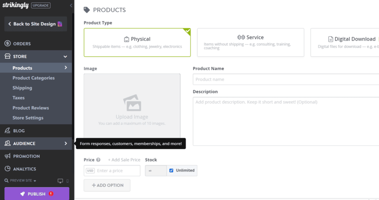Select the Service product type

[x=250, y=43]
